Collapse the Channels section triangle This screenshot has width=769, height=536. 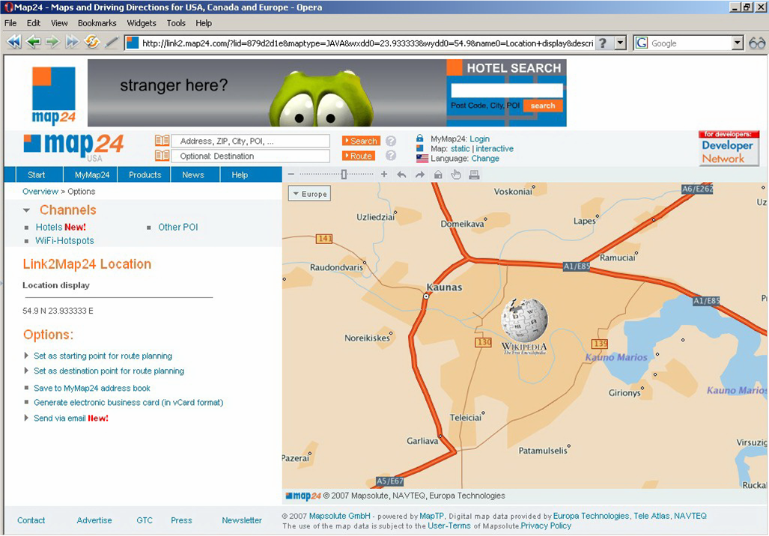(x=27, y=210)
